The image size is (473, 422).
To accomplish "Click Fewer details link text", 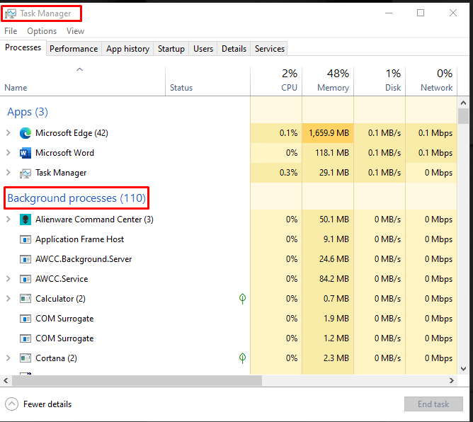I will (x=47, y=404).
